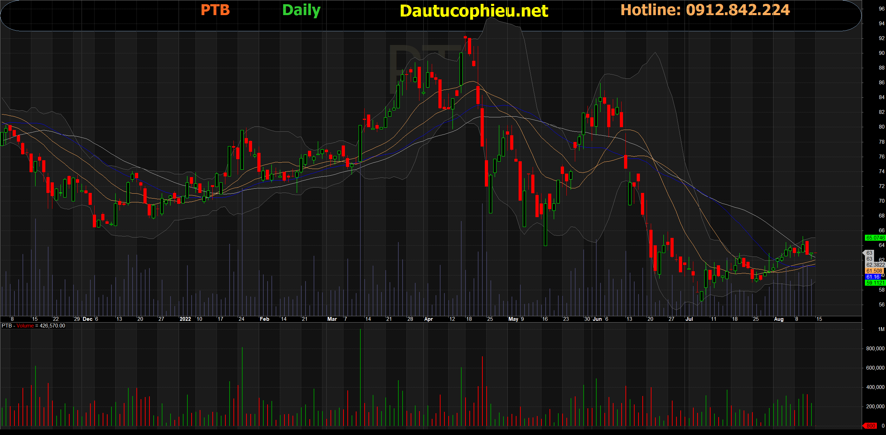Click the 1M label on the volume axis
The height and width of the screenshot is (435, 886).
881,329
